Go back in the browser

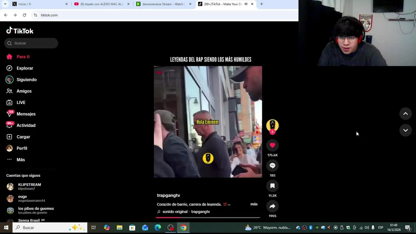tap(6, 15)
